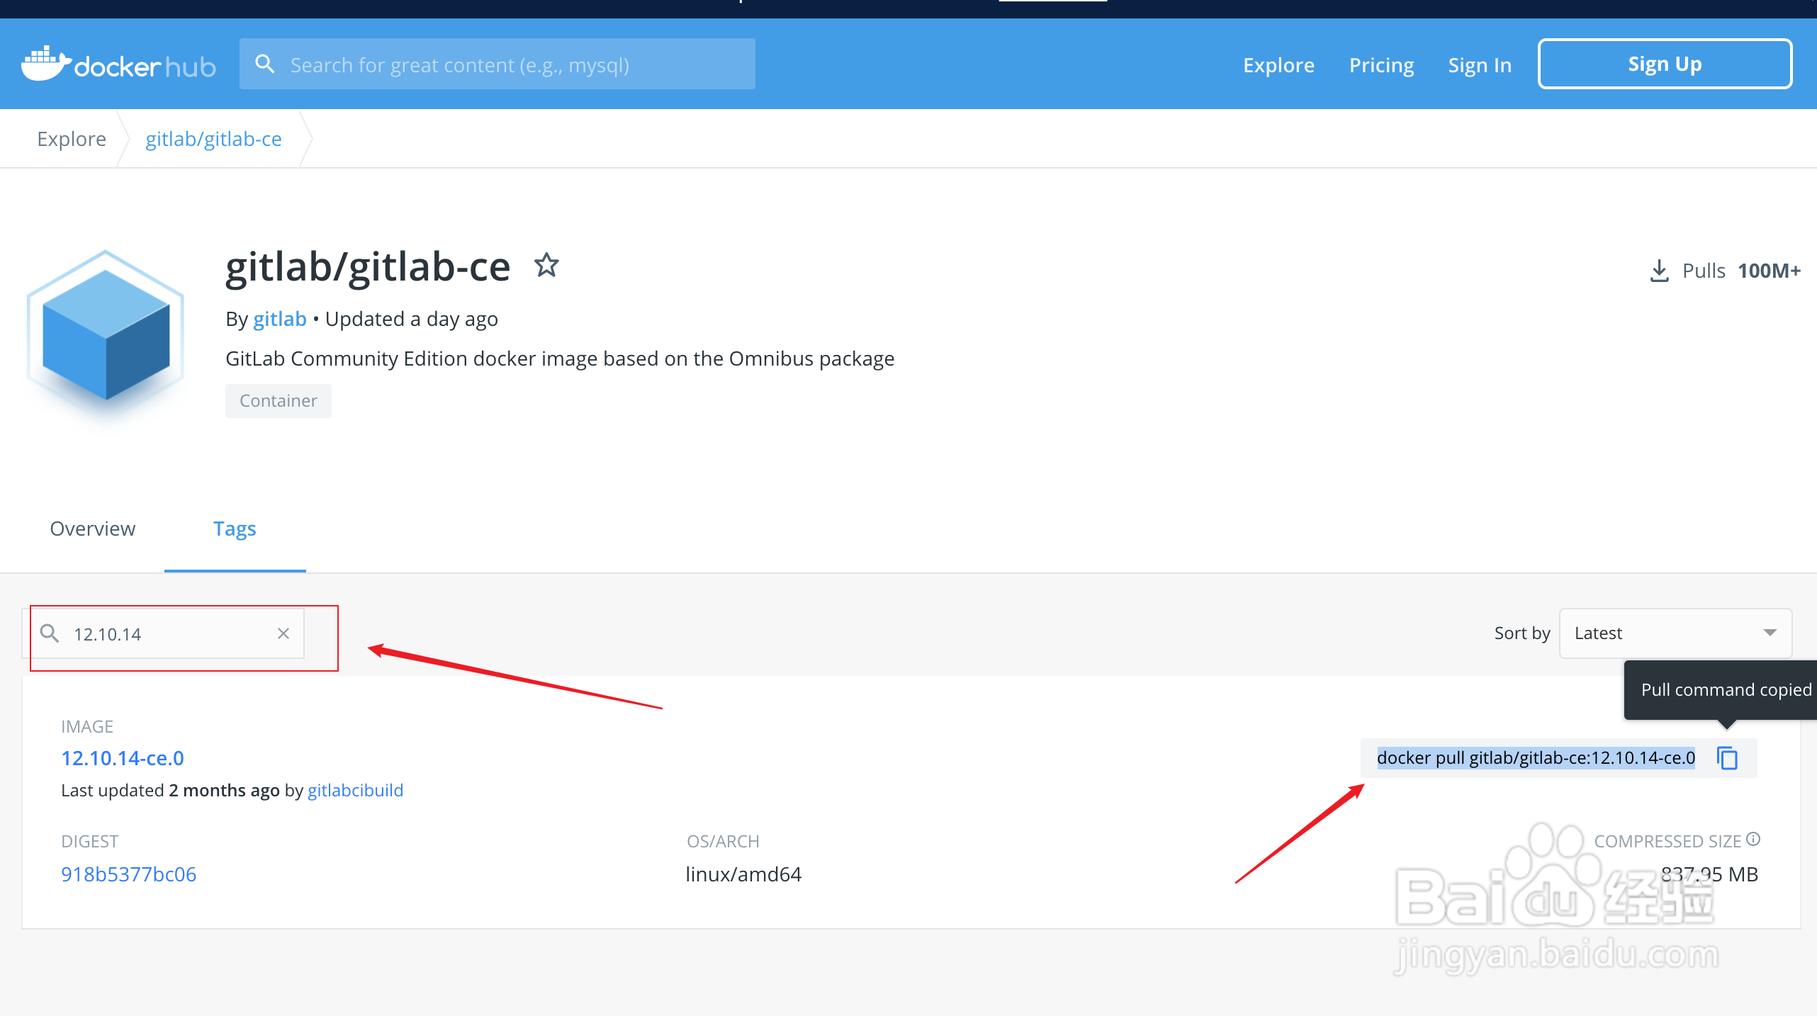Click the Pulls download icon
This screenshot has height=1016, width=1817.
pos(1659,271)
